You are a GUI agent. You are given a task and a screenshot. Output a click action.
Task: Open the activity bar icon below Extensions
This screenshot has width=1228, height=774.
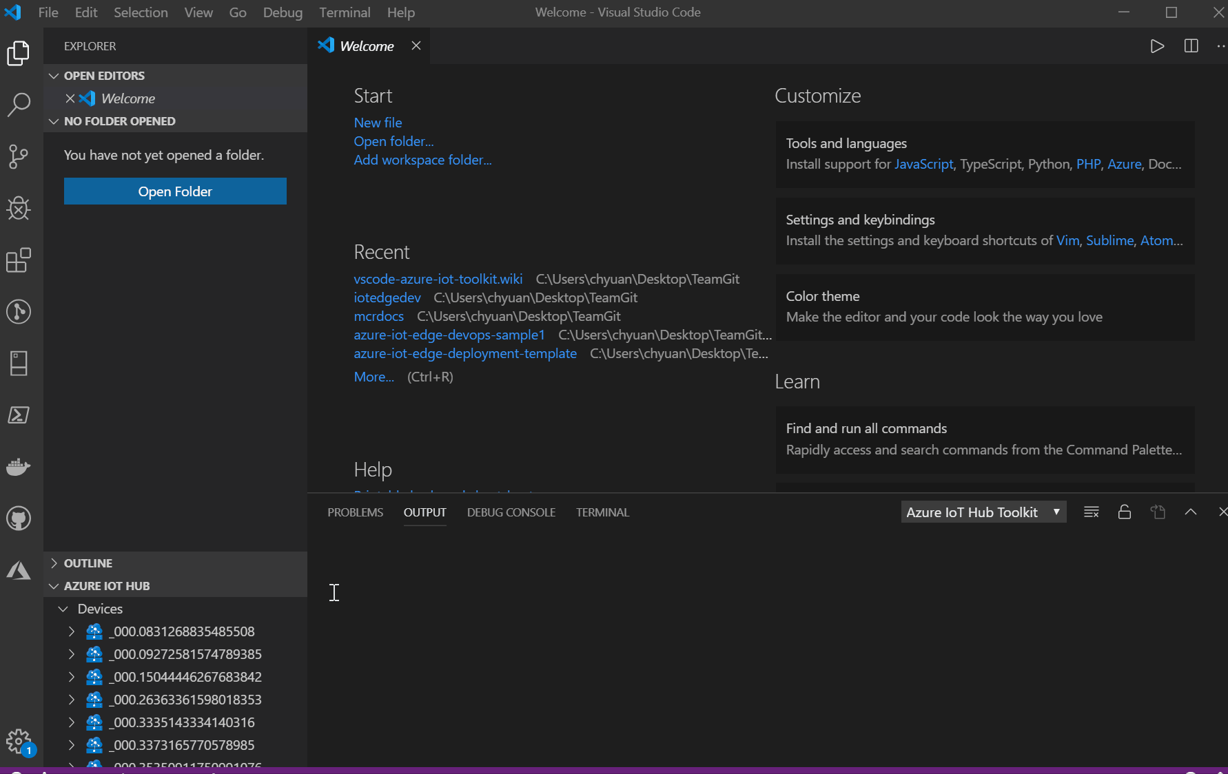19,311
